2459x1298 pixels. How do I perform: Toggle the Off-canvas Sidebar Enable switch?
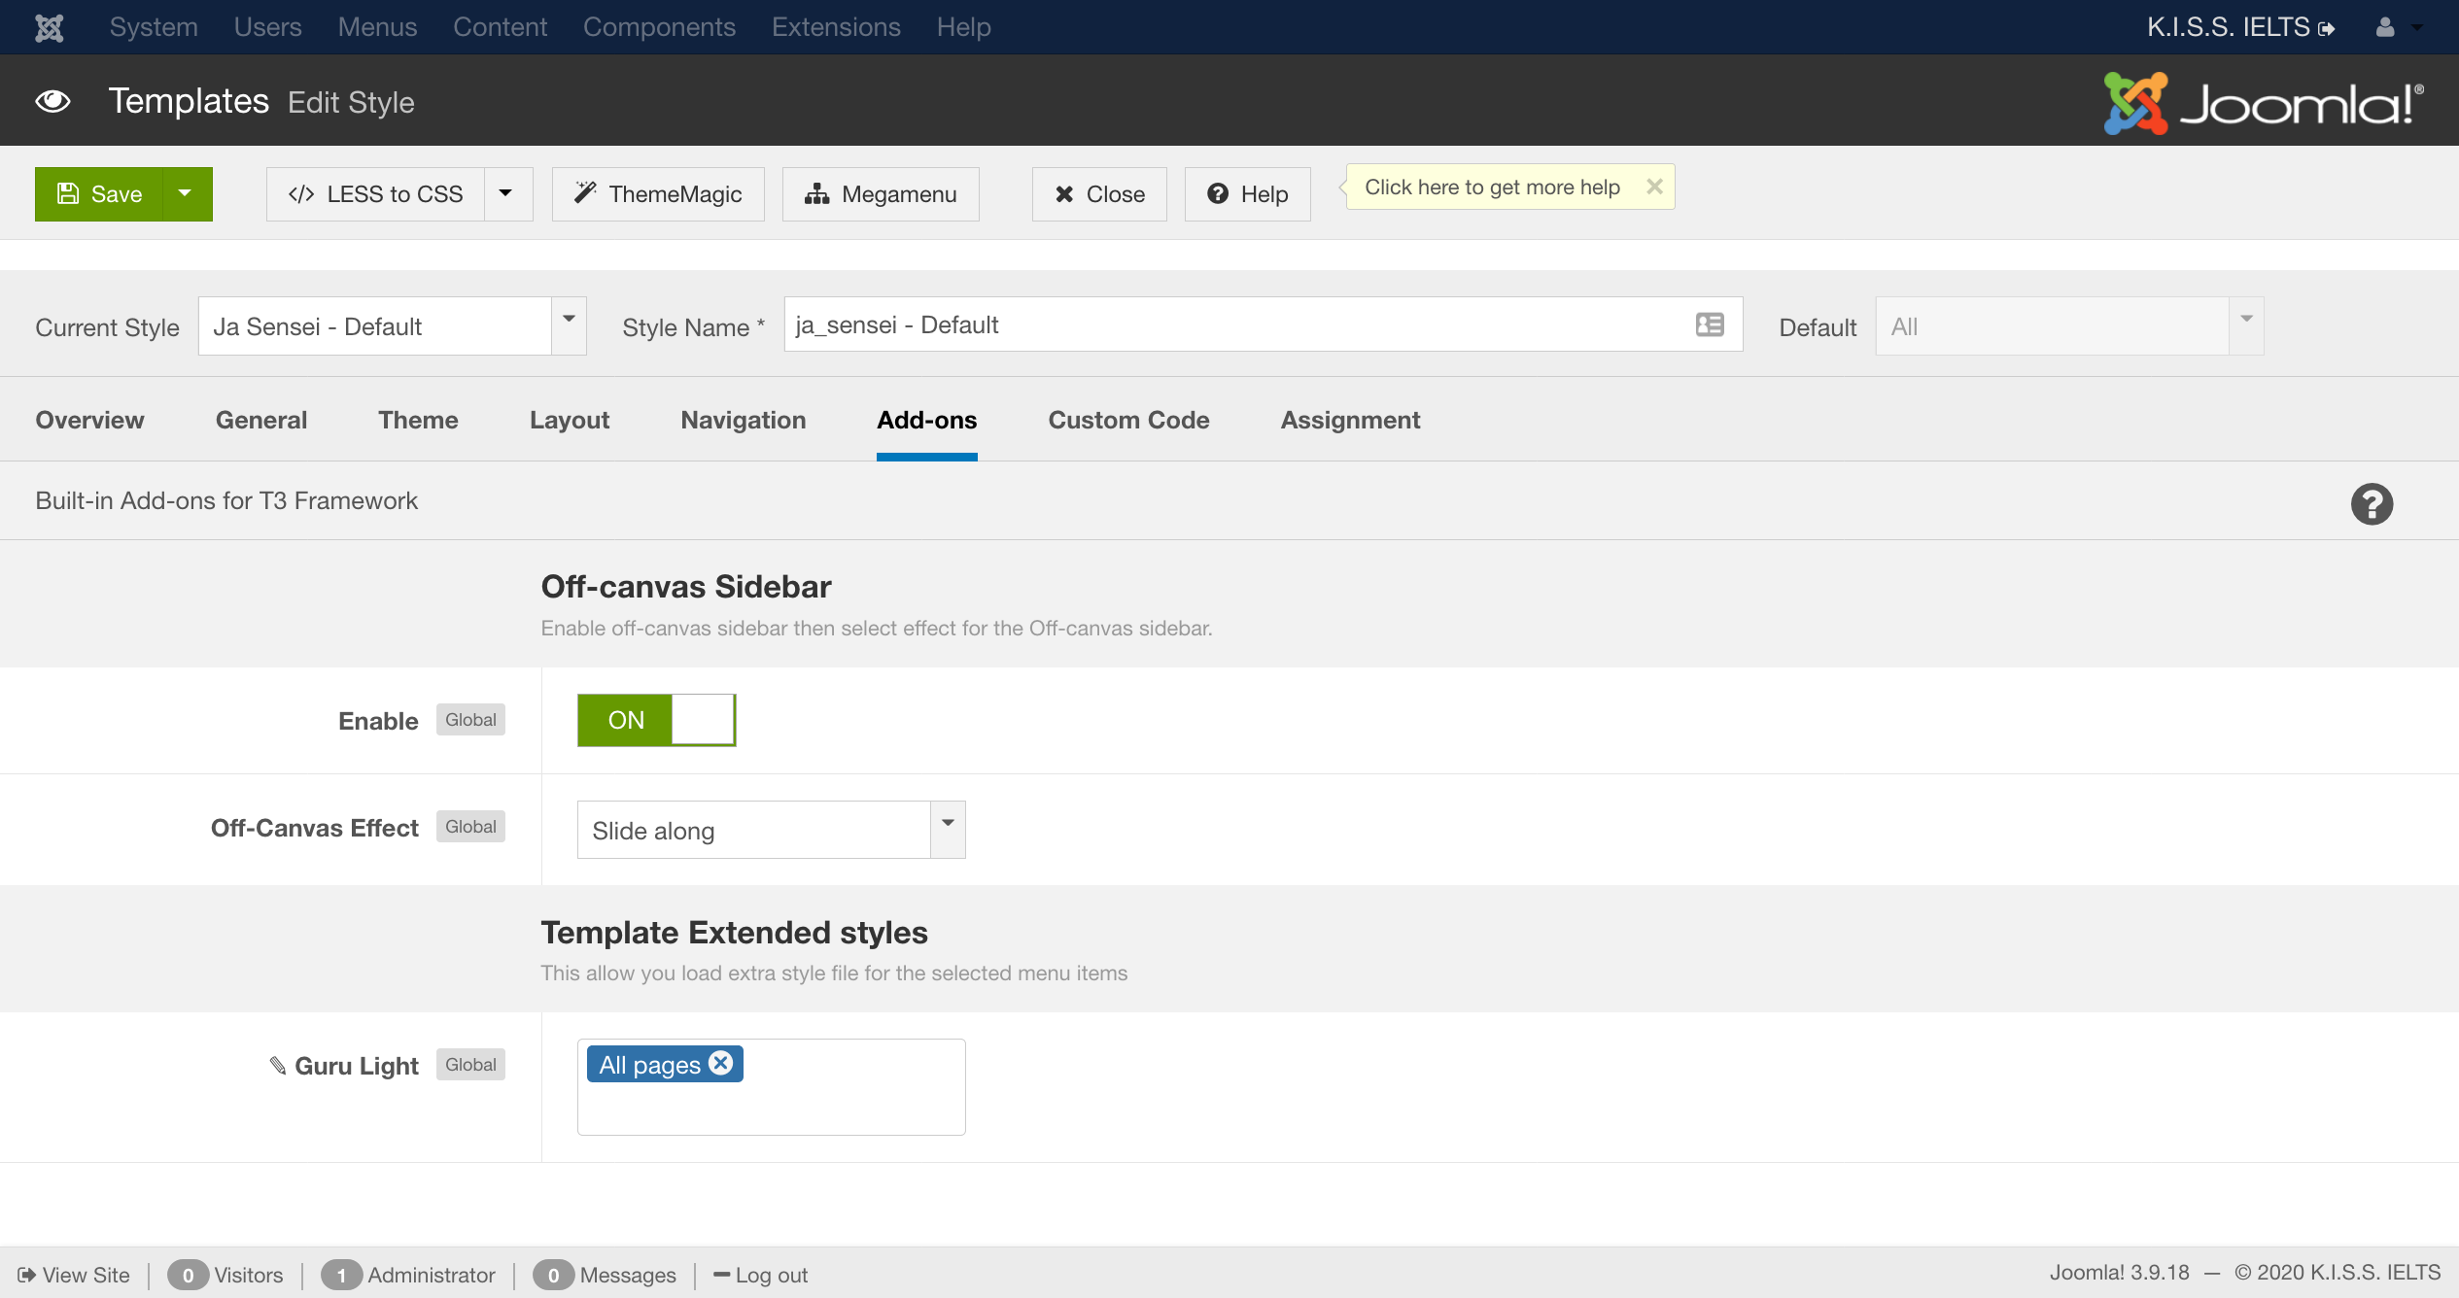pyautogui.click(x=656, y=720)
